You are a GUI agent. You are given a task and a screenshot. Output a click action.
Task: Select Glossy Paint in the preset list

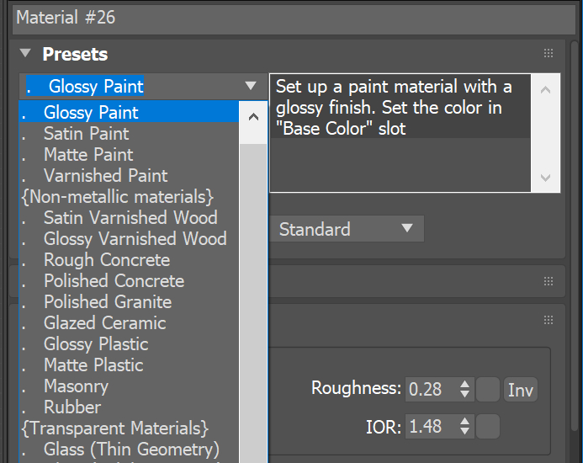pyautogui.click(x=129, y=112)
